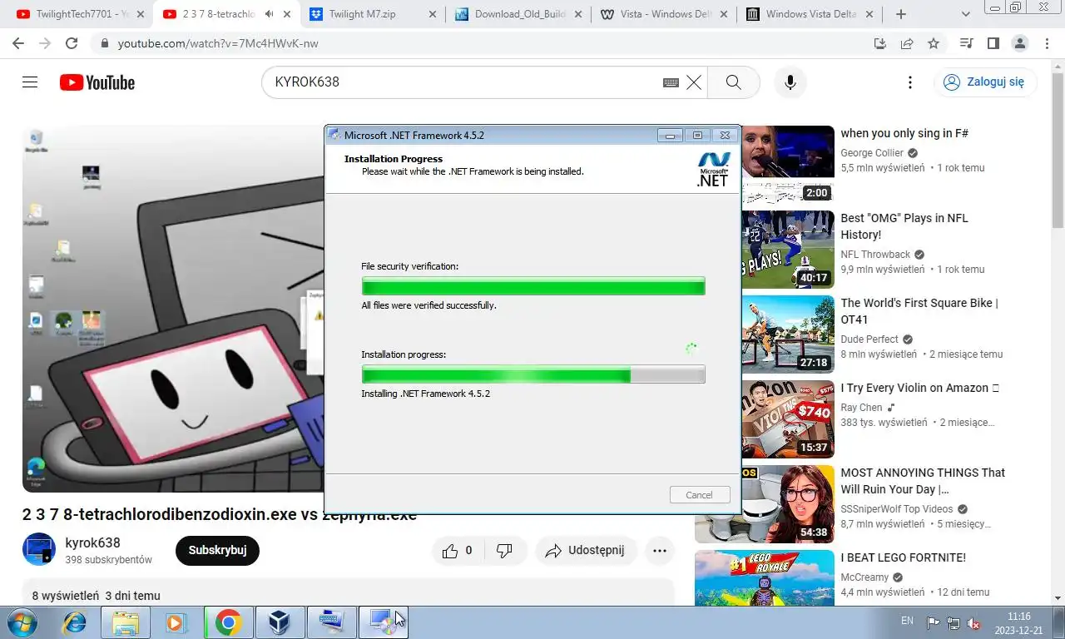The width and height of the screenshot is (1065, 639).
Task: Share this page from address bar
Action: pos(907,43)
